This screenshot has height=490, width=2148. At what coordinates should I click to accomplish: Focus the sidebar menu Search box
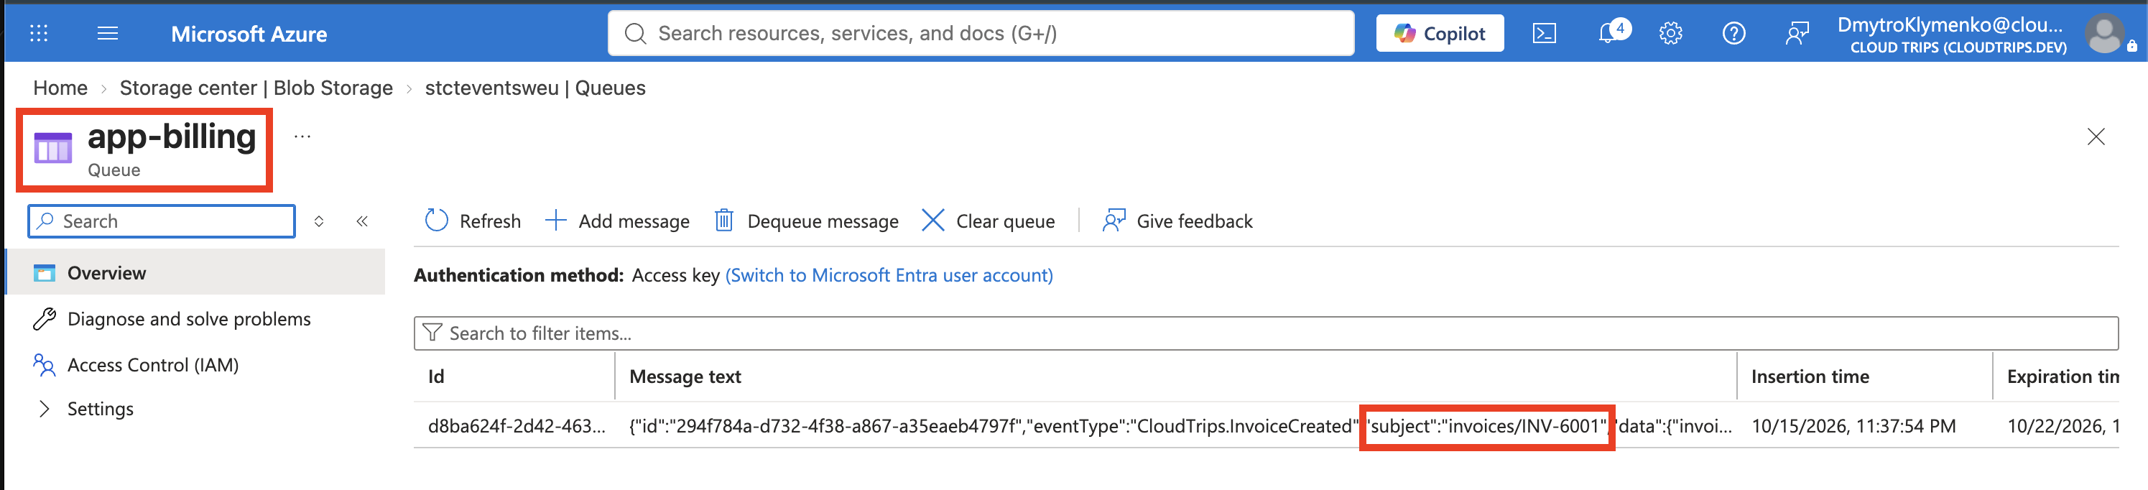pos(162,221)
